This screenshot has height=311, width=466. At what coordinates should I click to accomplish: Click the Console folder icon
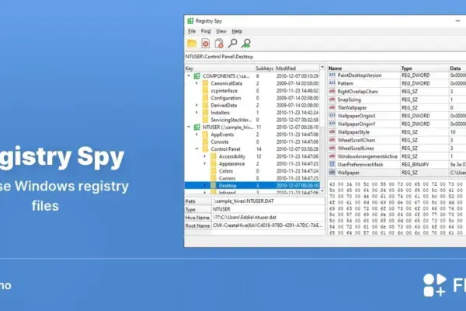pos(205,142)
